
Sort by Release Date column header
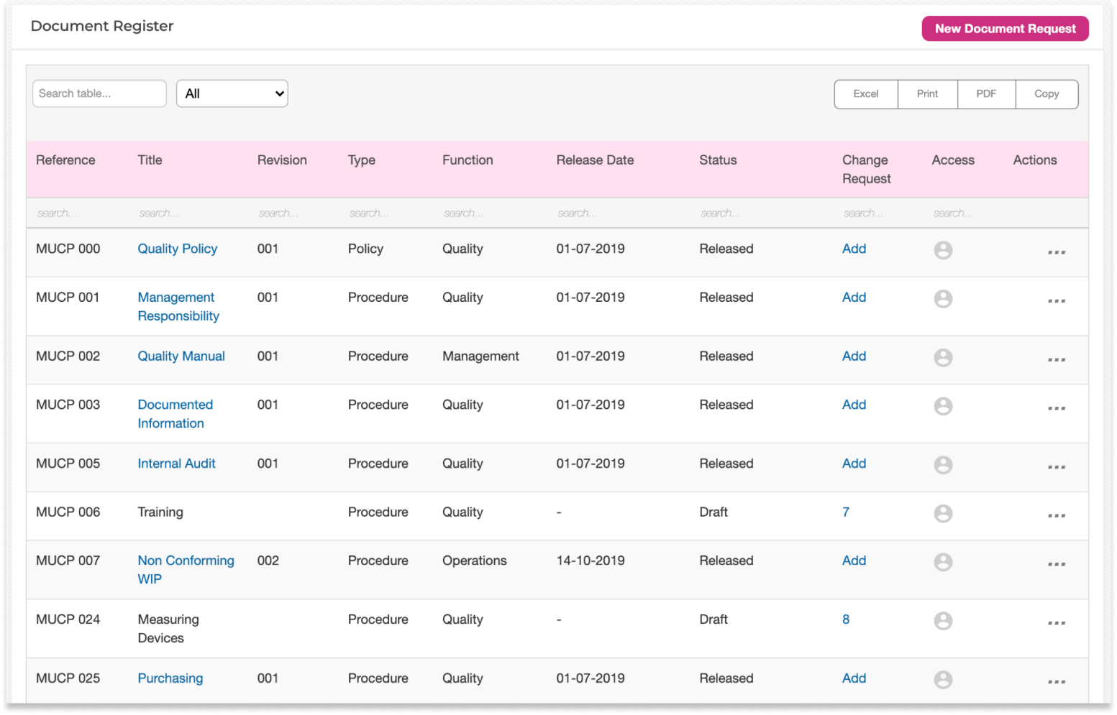pyautogui.click(x=595, y=160)
